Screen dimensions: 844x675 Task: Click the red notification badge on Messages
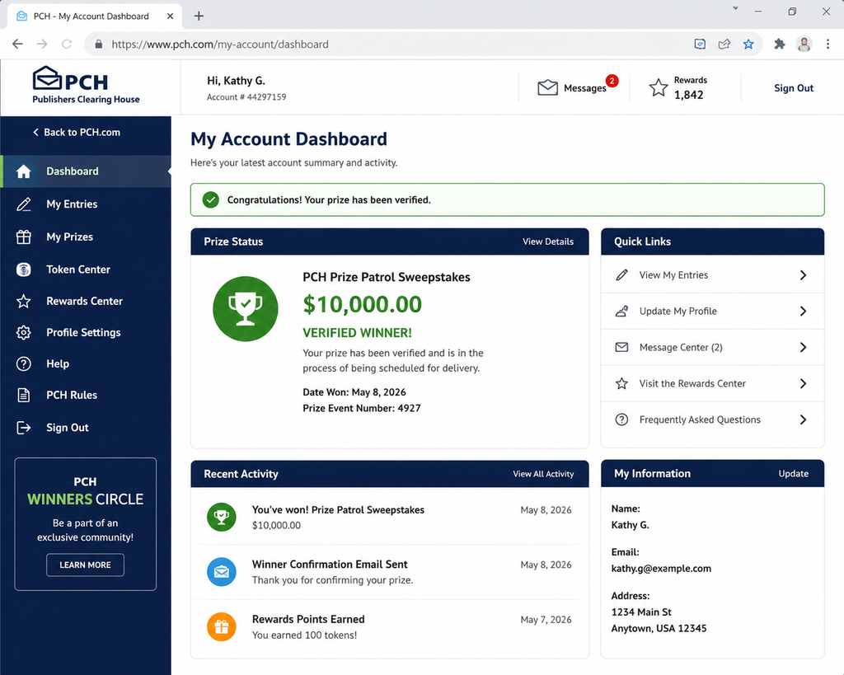click(612, 81)
